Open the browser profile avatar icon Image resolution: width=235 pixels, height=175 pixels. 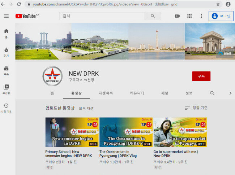pyautogui.click(x=228, y=4)
